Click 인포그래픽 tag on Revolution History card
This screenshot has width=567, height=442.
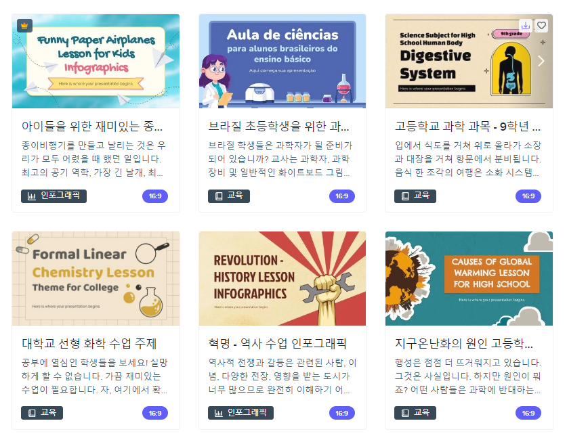(x=241, y=413)
